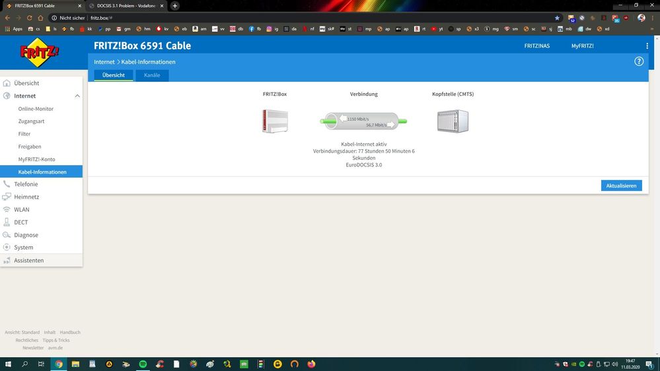Click the taskbar search magnifier
Screen dimensions: 660x371
[x=25, y=364]
